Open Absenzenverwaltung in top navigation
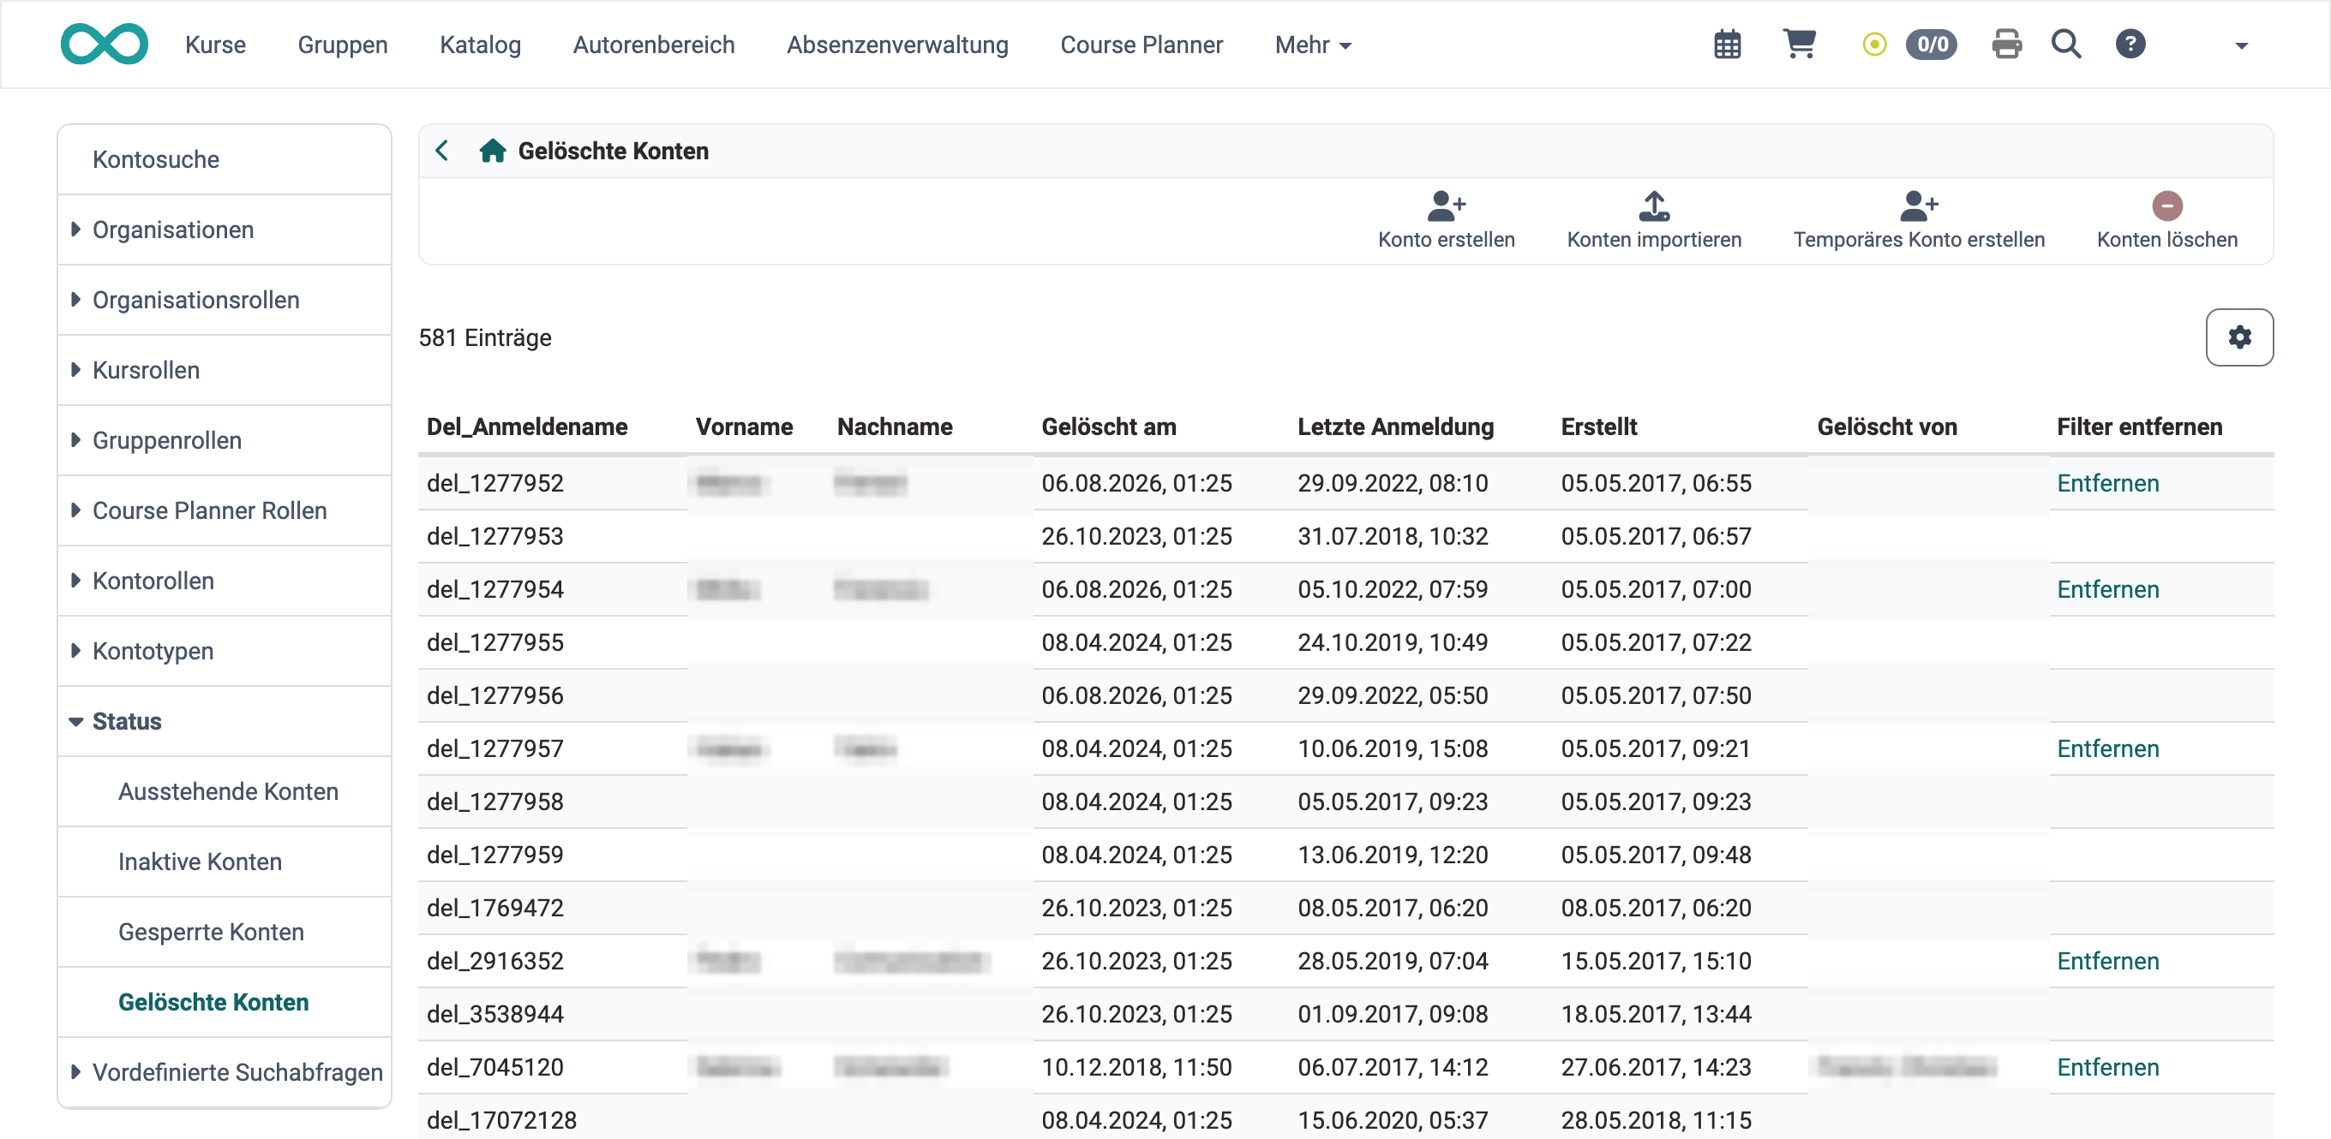 (897, 45)
